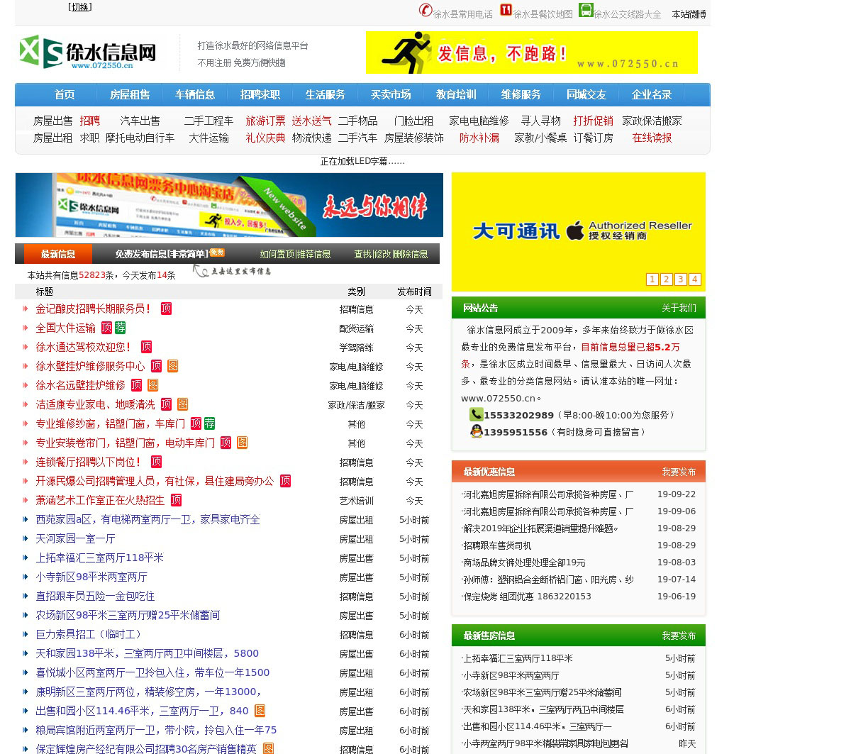The height and width of the screenshot is (754, 851).
Task: Click the 图 badge beside 徐水名远壁挂炉维修
Action: pos(152,385)
